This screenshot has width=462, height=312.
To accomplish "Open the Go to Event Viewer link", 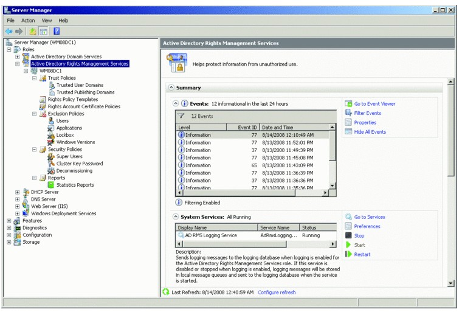I will click(x=375, y=104).
